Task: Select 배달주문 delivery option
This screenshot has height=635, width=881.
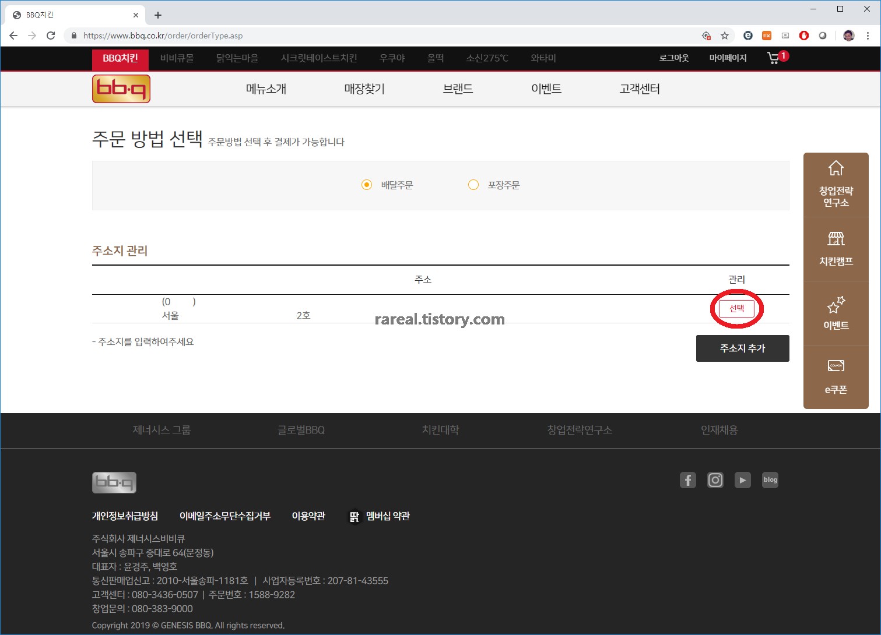Action: click(387, 185)
